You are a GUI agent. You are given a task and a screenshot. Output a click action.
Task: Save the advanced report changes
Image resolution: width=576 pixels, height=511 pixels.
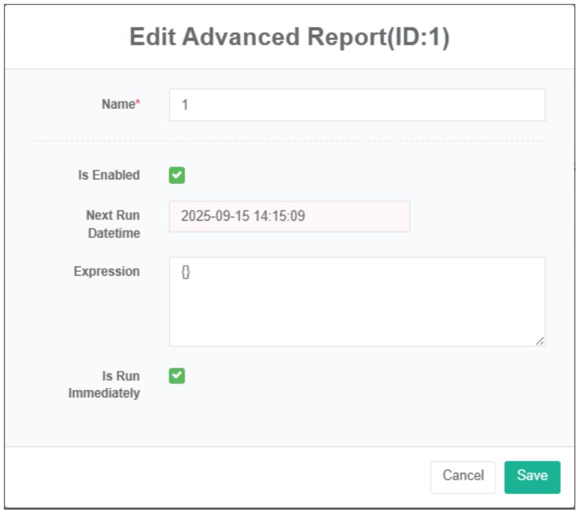click(x=532, y=476)
